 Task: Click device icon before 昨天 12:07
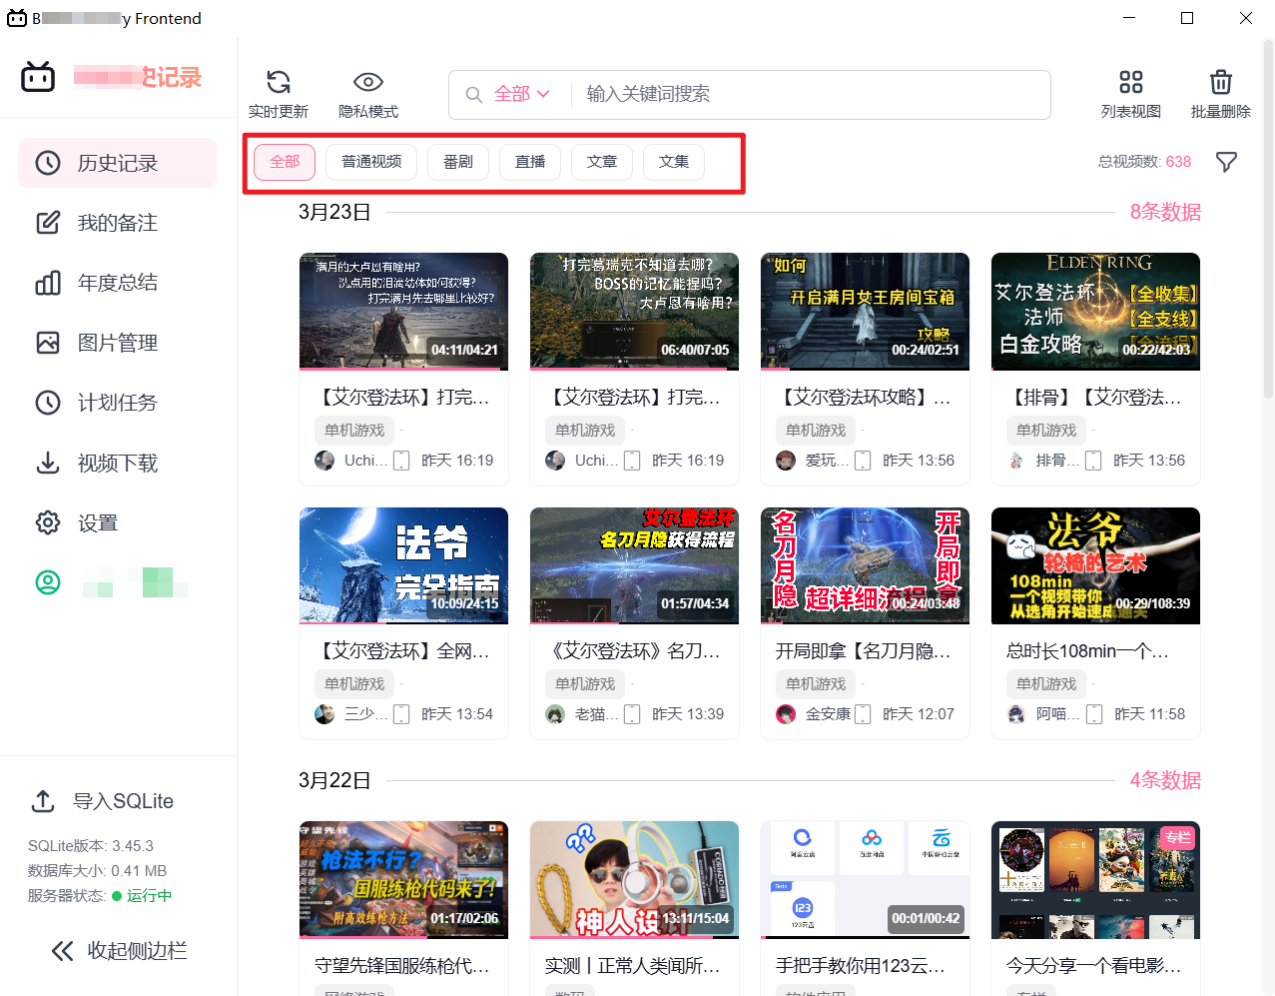point(863,714)
